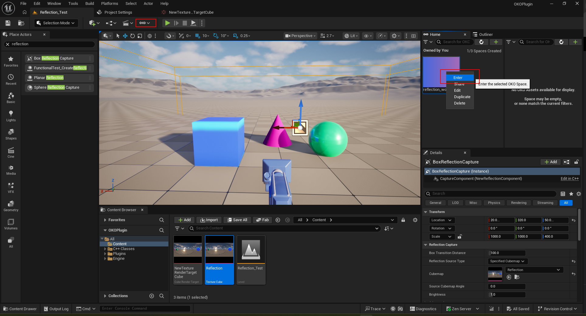Open the cinematics clapperboard toolbar menu

click(128, 23)
